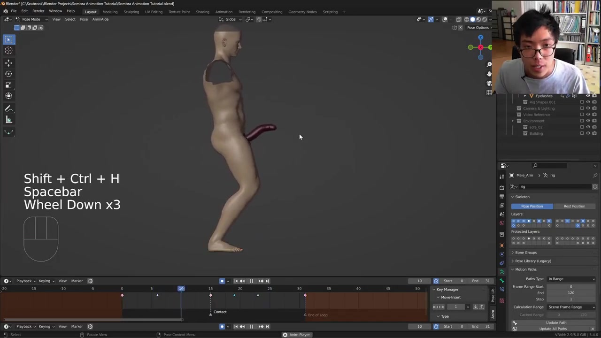Image resolution: width=601 pixels, height=338 pixels.
Task: Activate the Scale tool
Action: (8, 85)
